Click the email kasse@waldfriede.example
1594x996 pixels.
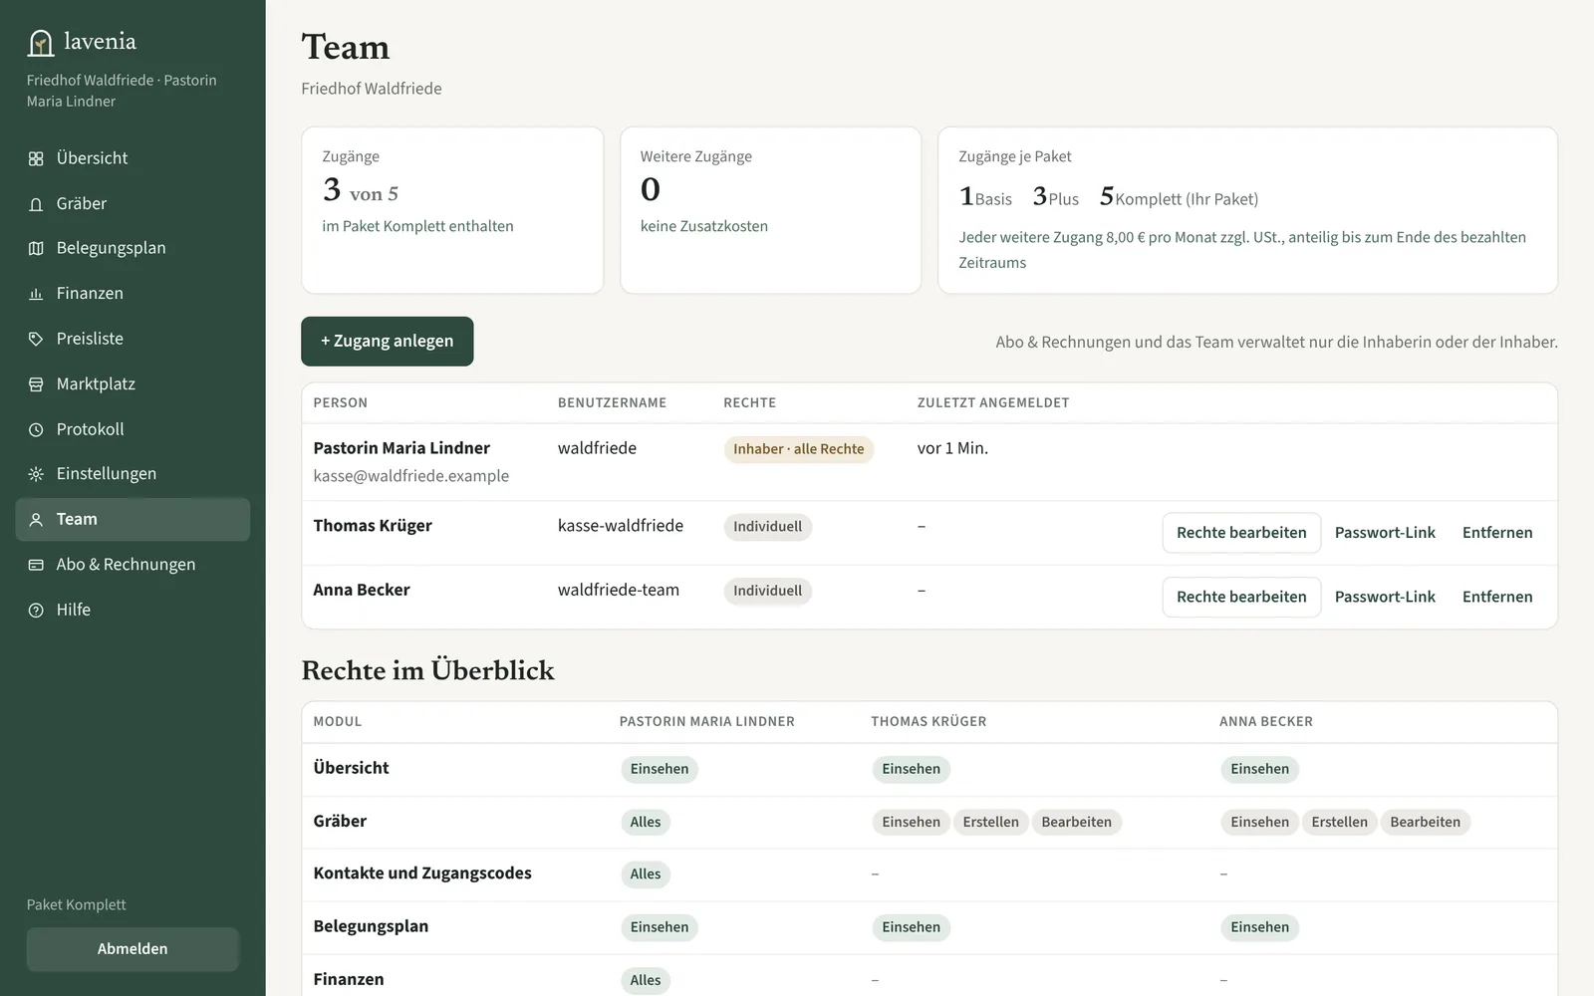pos(410,476)
